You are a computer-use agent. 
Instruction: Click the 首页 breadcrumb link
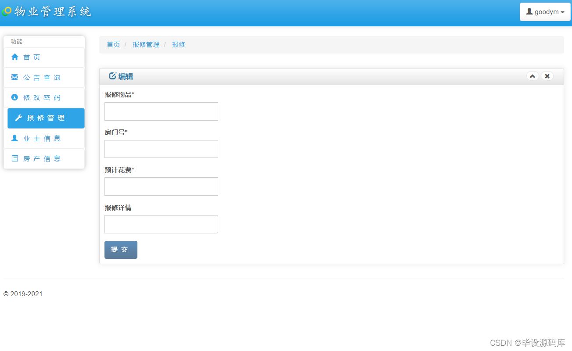(113, 44)
